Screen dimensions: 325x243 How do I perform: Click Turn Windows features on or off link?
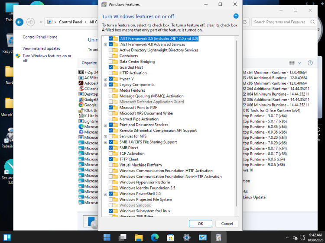click(x=47, y=58)
